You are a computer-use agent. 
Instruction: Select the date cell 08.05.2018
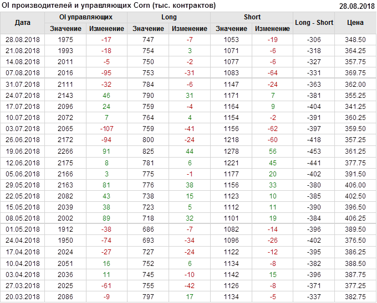[x=23, y=218]
